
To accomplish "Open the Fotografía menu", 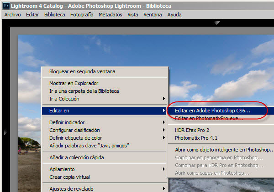I will (82, 15).
